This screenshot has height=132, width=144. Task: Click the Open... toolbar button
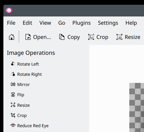[x=38, y=37]
